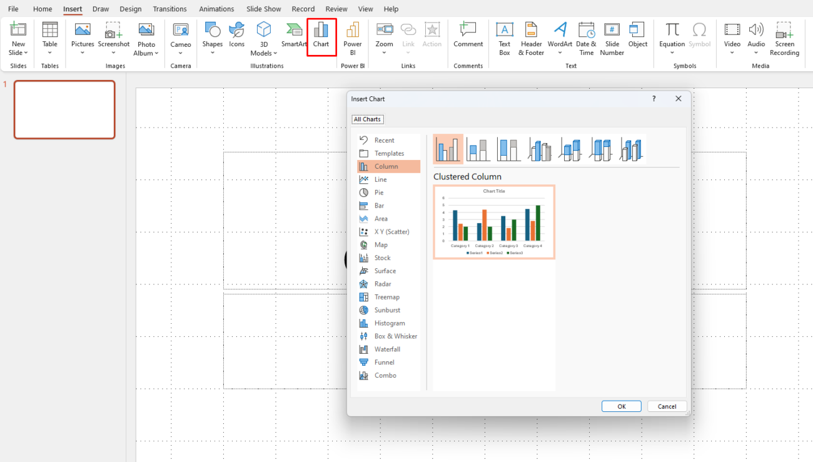Viewport: 813px width, 462px height.
Task: Expand the Screenshot dropdown arrow
Action: pos(114,53)
